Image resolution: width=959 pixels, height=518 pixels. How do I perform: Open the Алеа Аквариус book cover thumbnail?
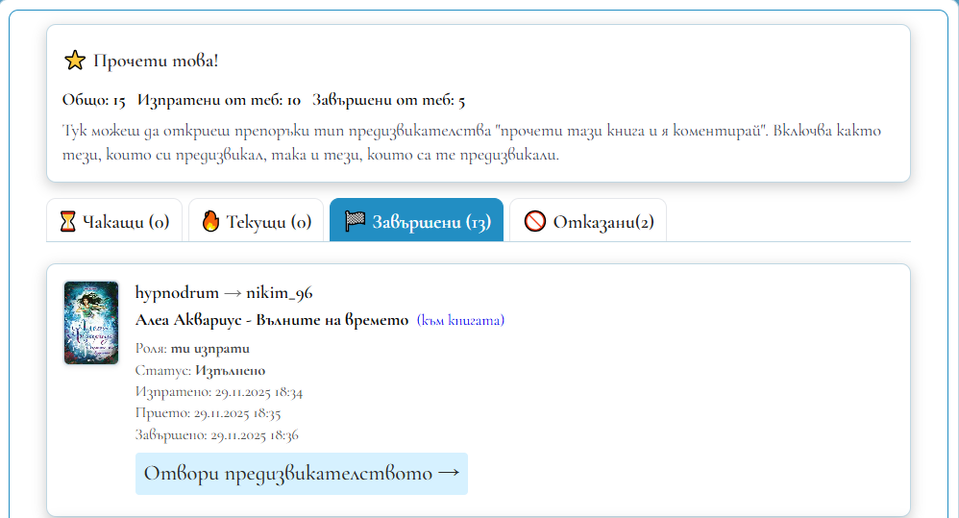(x=91, y=322)
